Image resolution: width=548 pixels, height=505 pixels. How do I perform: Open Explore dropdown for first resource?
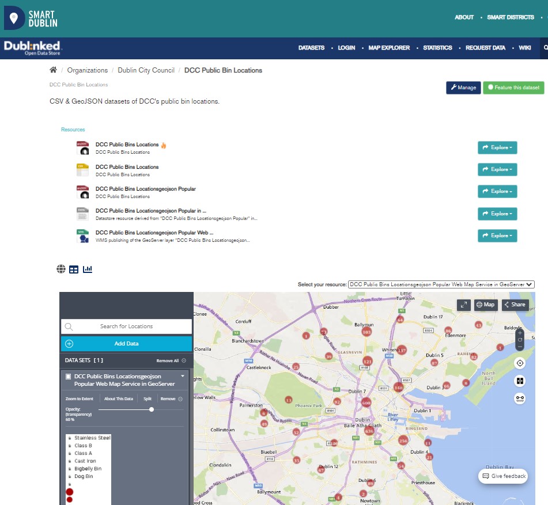[x=497, y=147]
